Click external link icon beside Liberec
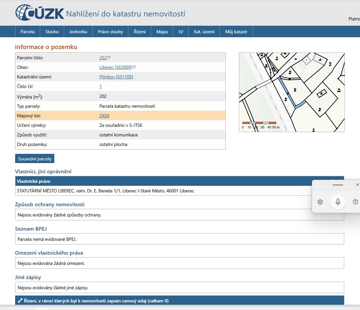The image size is (360, 310). point(134,67)
